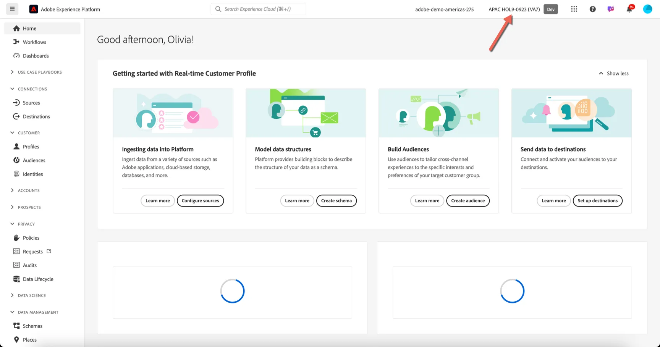Viewport: 660px width, 347px height.
Task: Click the Sources arrow icon
Action: click(x=16, y=103)
